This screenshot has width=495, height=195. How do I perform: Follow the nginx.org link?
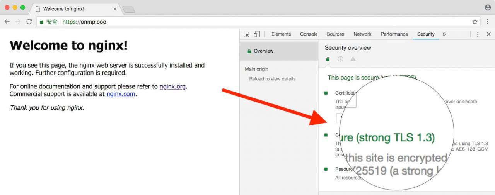[172, 86]
